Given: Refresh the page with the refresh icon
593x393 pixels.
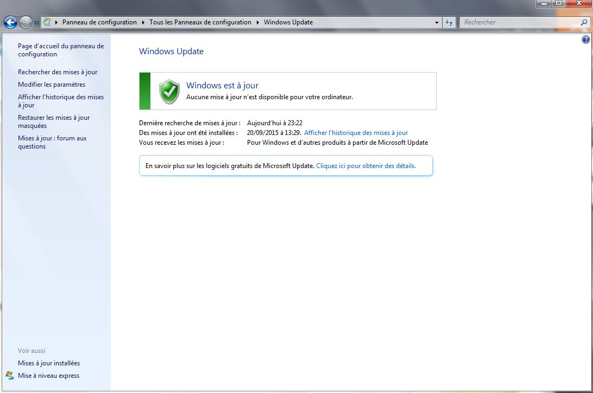Looking at the screenshot, I should pyautogui.click(x=449, y=23).
